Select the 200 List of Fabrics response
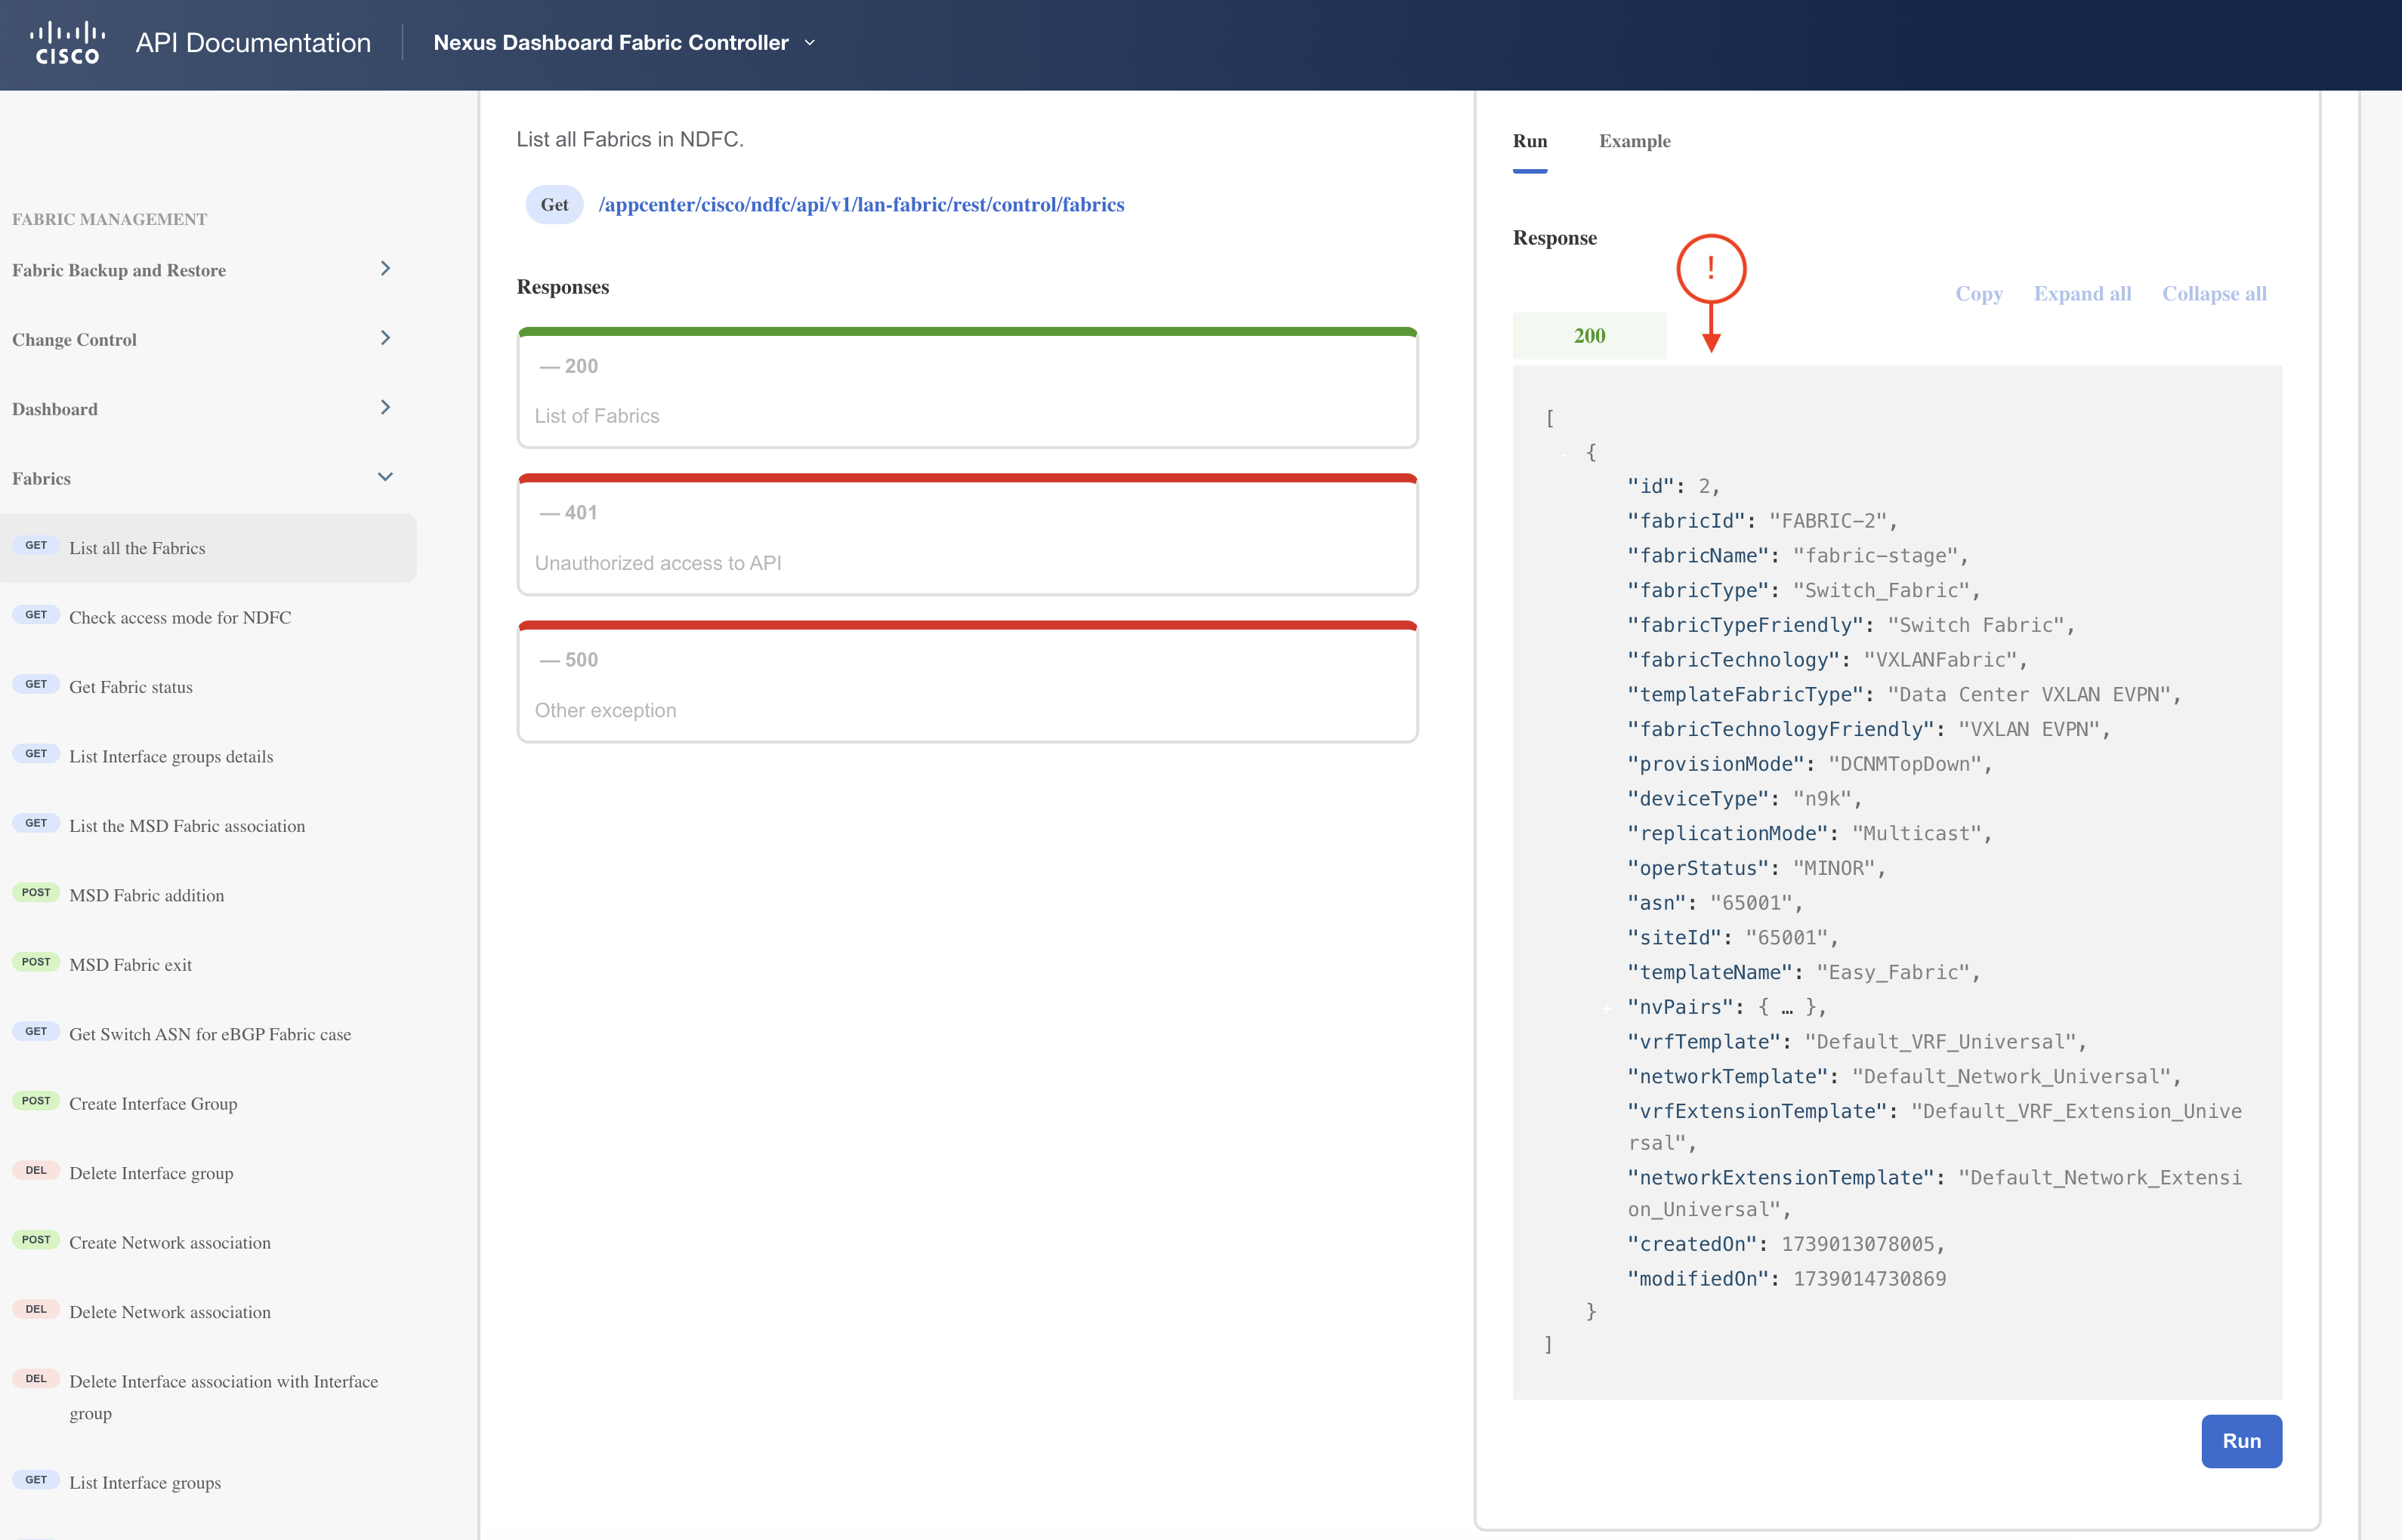The image size is (2402, 1540). [968, 388]
